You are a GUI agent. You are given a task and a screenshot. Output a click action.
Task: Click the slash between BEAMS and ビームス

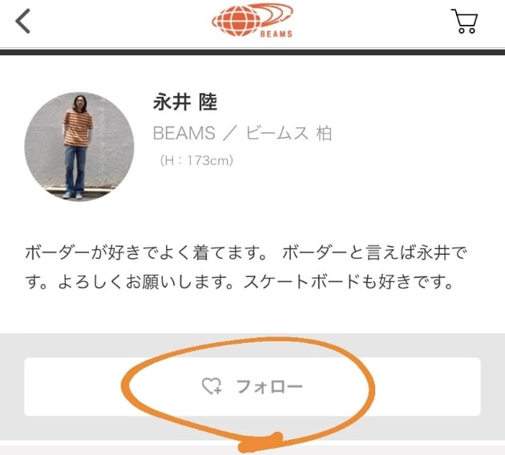230,133
